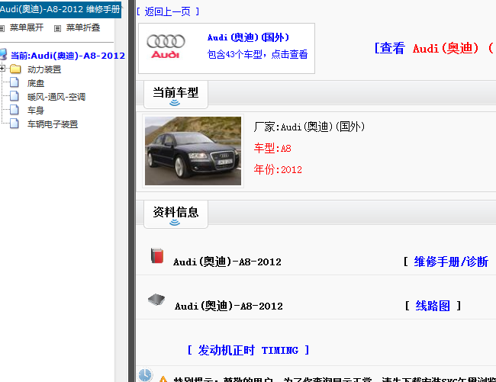Click the 厂家:Audi(奥迪)(国外) text
The height and width of the screenshot is (382, 496).
point(309,127)
